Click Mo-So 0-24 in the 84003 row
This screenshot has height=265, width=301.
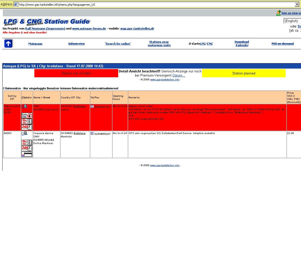[x=120, y=133]
